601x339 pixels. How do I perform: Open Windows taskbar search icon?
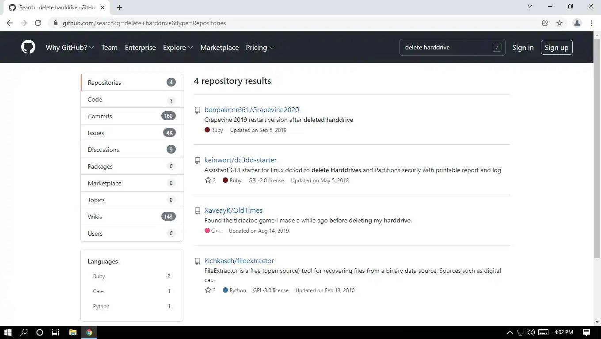[x=24, y=332]
